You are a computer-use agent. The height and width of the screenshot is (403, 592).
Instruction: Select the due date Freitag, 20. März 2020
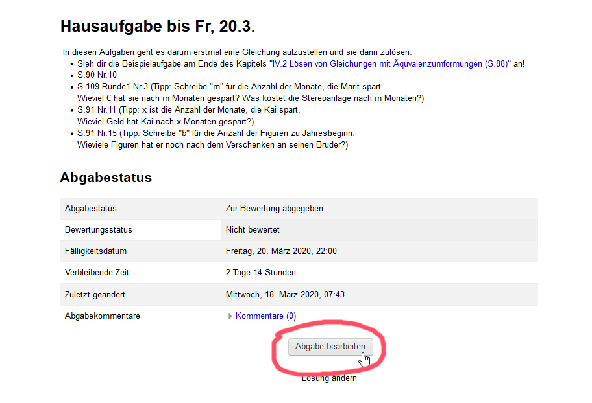click(x=281, y=251)
